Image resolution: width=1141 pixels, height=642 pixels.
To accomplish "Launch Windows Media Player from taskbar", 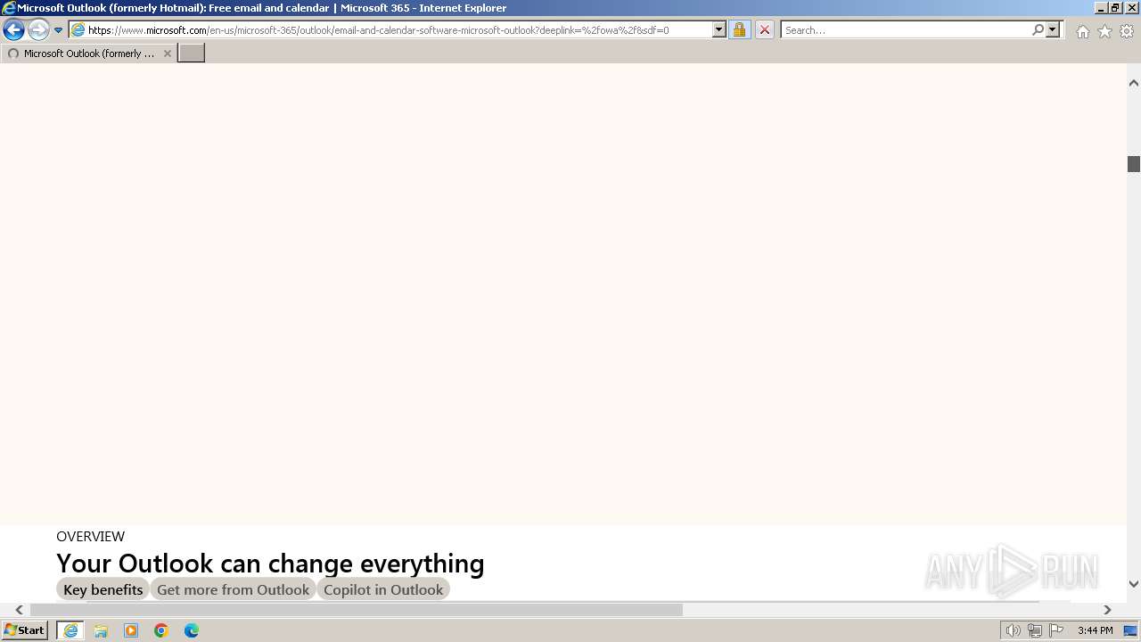I will [x=131, y=630].
